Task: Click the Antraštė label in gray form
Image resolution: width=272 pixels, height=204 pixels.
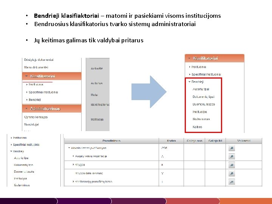Action: [97, 68]
